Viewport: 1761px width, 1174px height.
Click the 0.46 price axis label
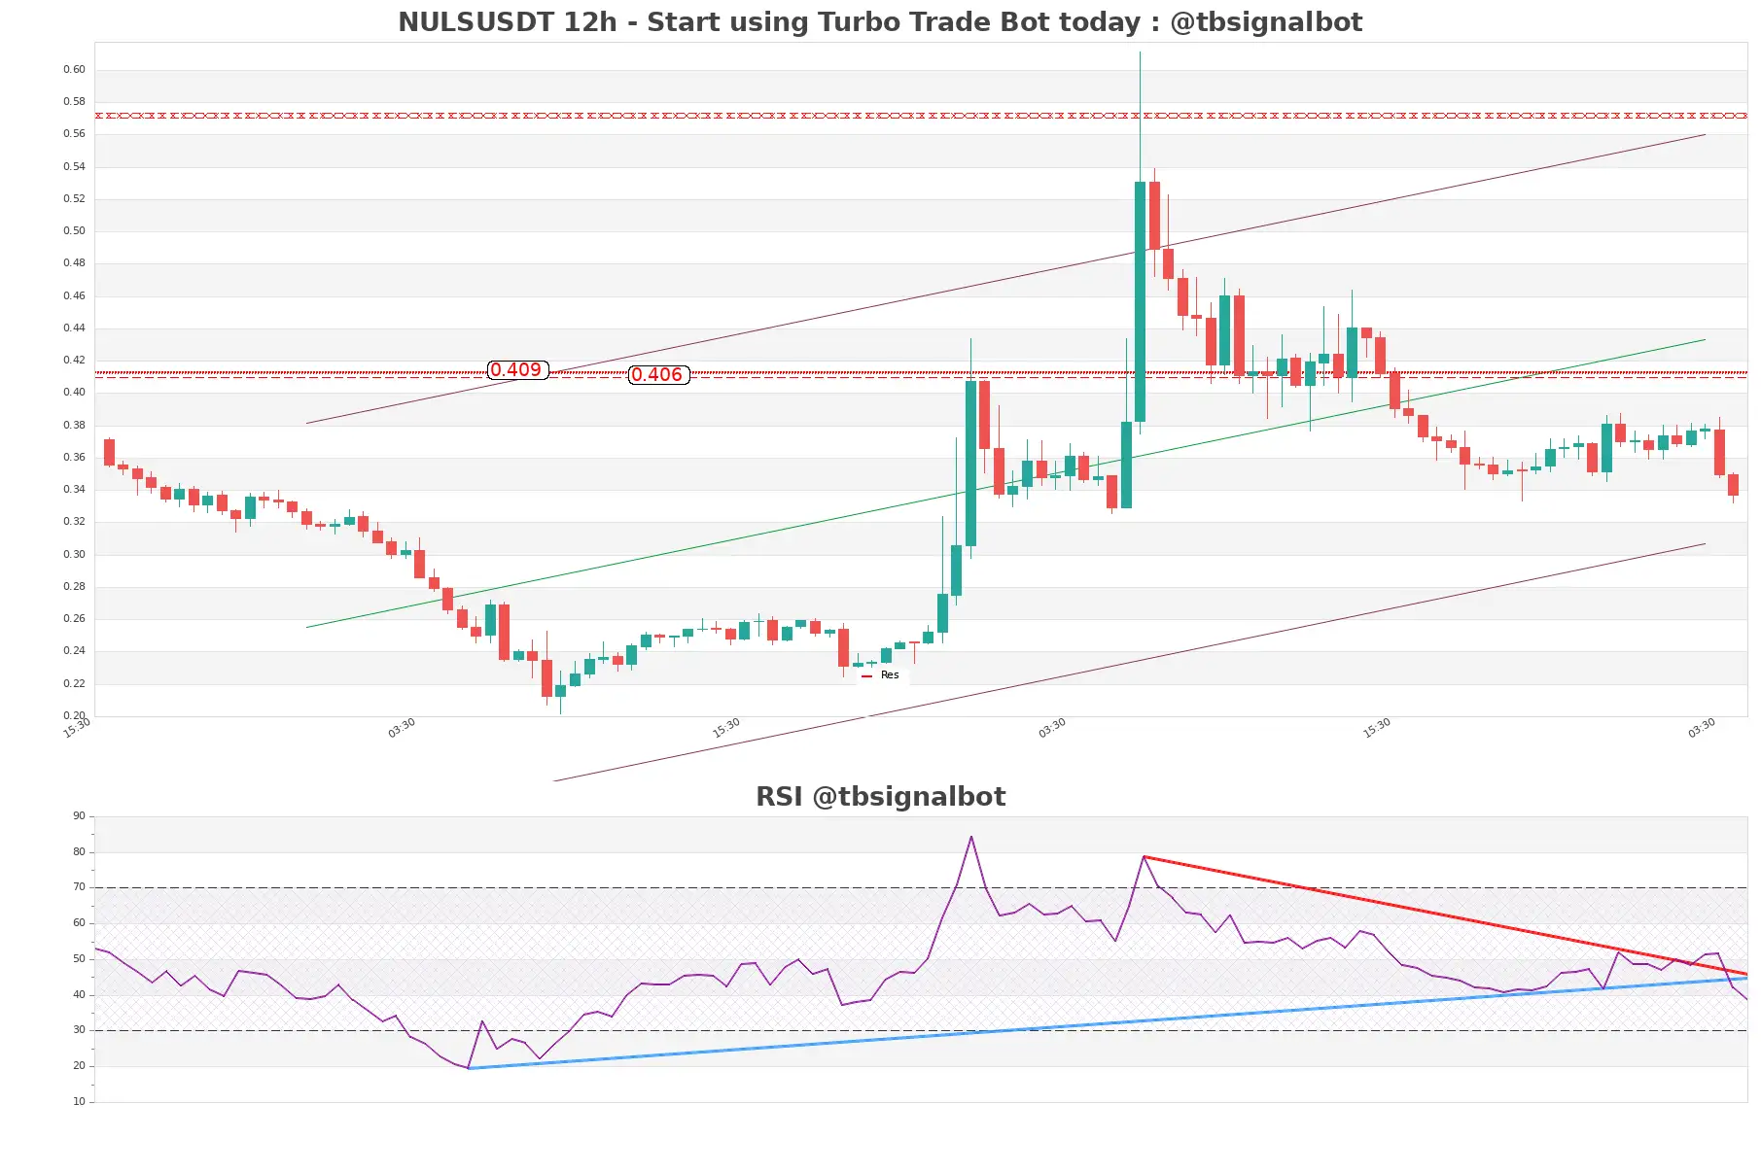tap(74, 295)
